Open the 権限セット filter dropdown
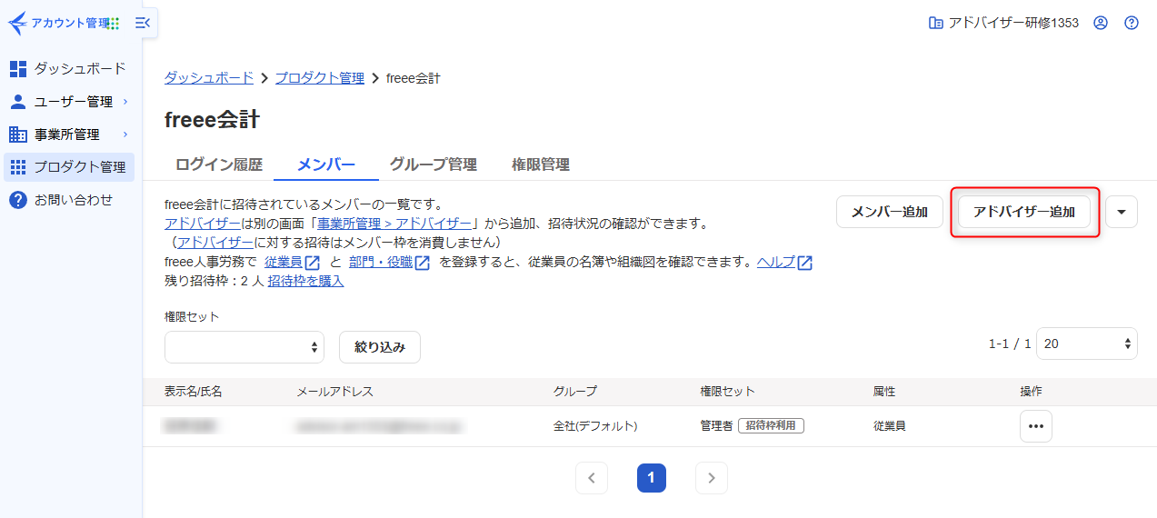1157x518 pixels. (244, 347)
